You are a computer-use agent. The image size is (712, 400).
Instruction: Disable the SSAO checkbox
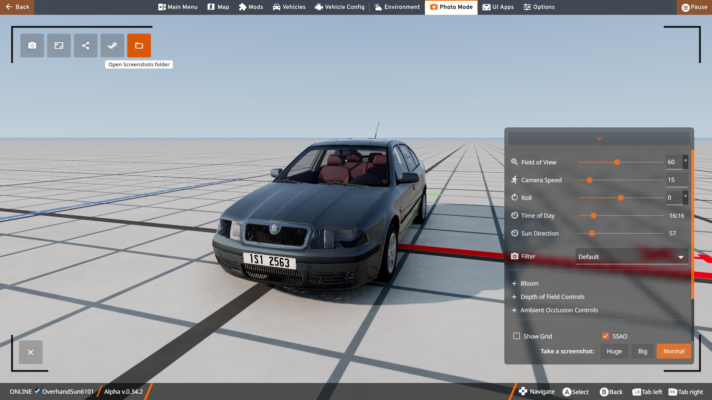pyautogui.click(x=606, y=336)
